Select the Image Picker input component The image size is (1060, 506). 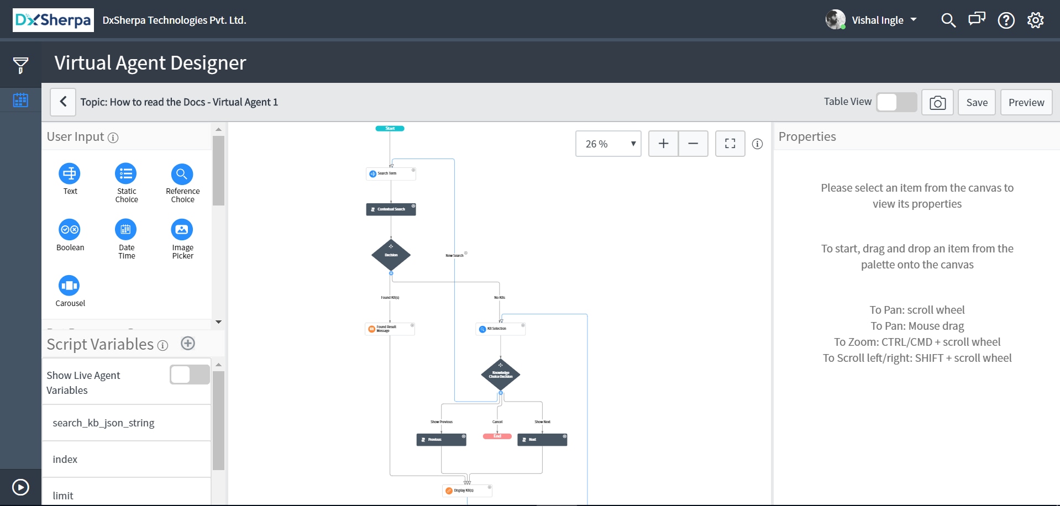[x=182, y=229]
